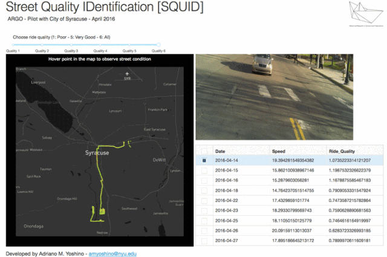Check the 2016-04-25 row checkbox
The height and width of the screenshot is (257, 387).
(x=204, y=220)
